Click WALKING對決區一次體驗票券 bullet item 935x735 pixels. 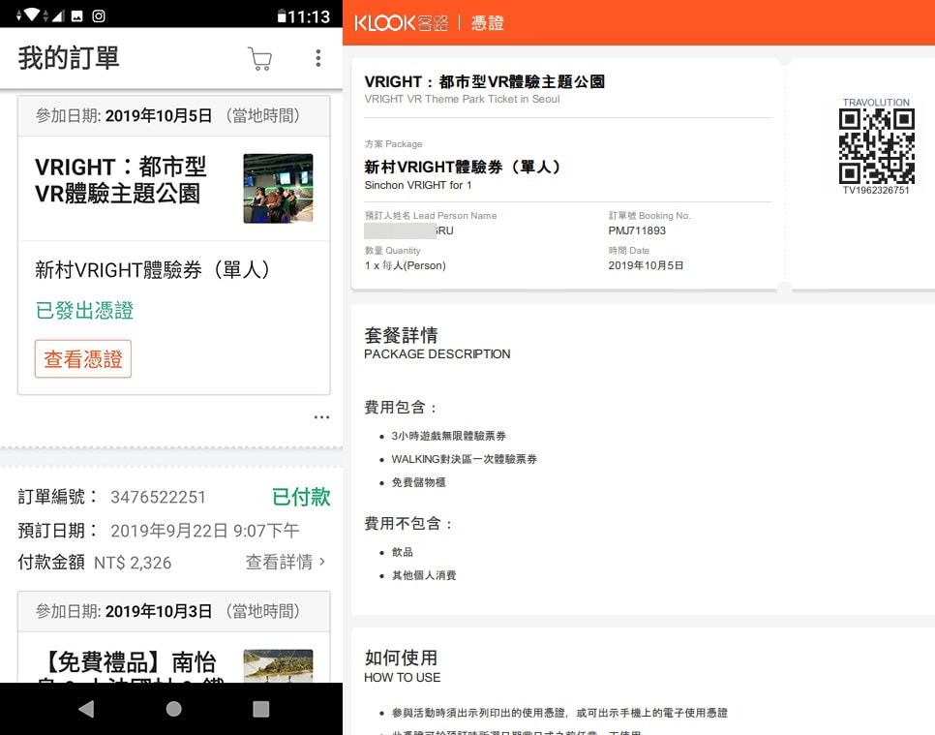(x=464, y=459)
